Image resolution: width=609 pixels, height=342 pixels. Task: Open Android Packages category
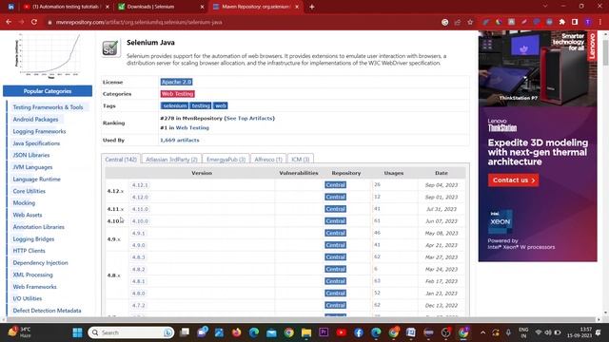click(x=35, y=120)
